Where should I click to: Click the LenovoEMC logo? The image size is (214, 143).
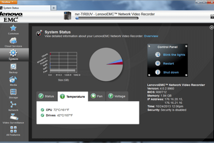11,17
